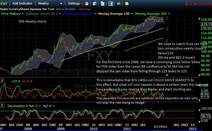Viewport: 212px width, 131px height.
Task: Click the 2013 year label on time axis
Action: [193, 129]
